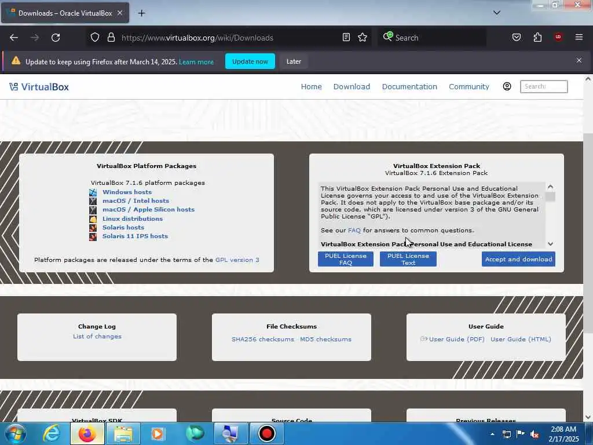Go back with the browser back arrow
The width and height of the screenshot is (593, 445).
click(14, 38)
